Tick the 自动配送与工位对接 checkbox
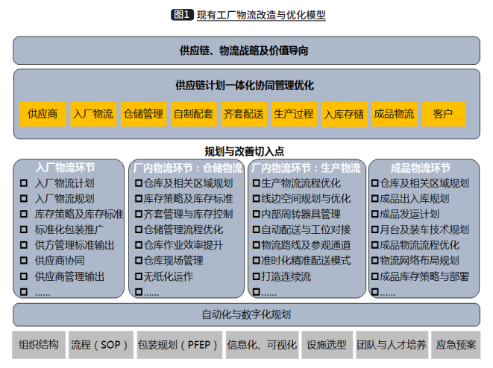The width and height of the screenshot is (493, 368). [x=256, y=229]
